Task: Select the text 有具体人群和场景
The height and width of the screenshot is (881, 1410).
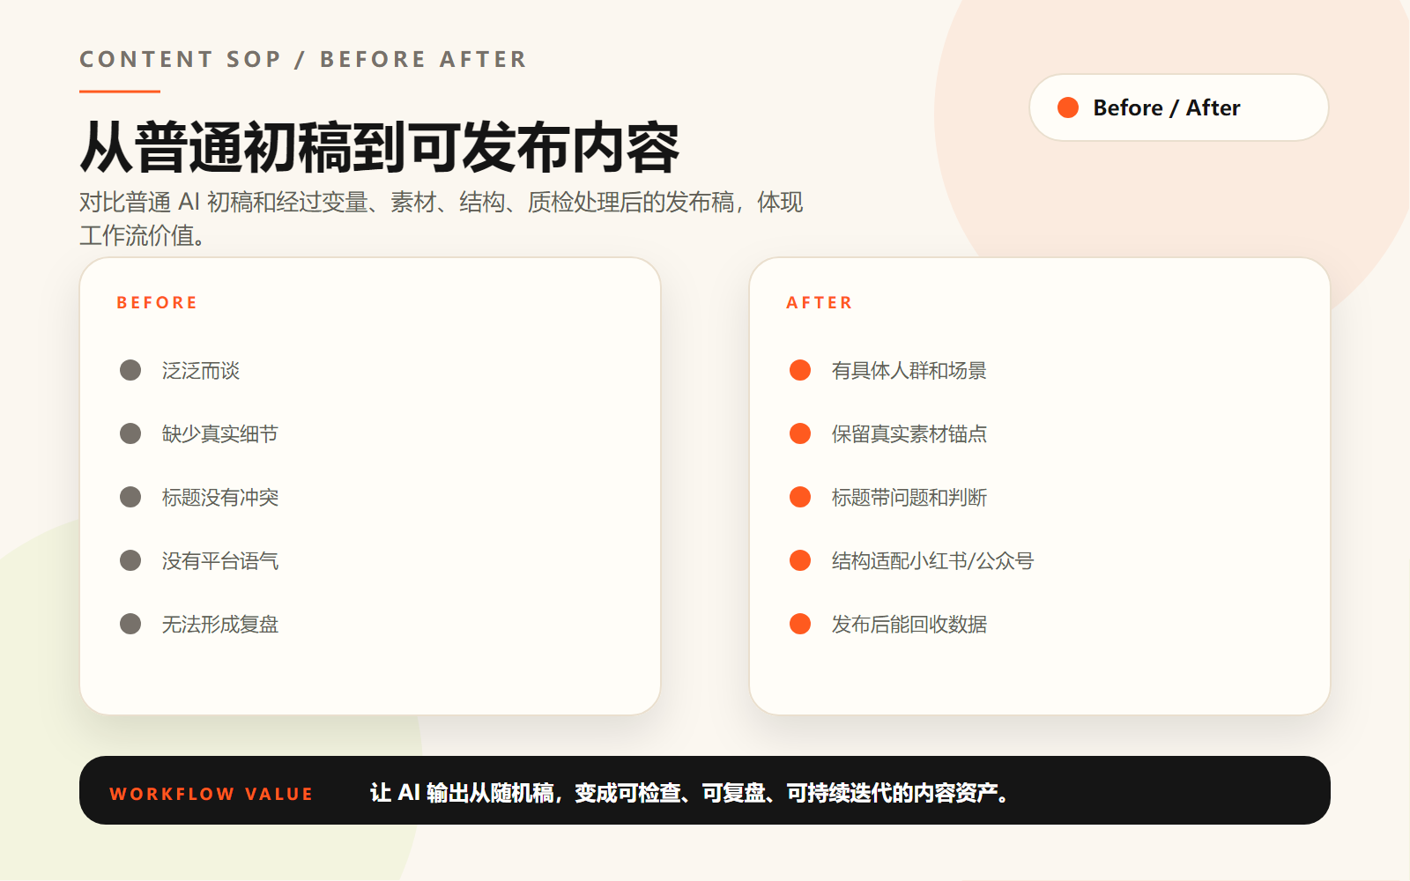Action: point(909,371)
